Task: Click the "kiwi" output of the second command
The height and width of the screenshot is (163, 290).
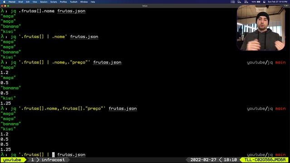Action: click(x=8, y=58)
